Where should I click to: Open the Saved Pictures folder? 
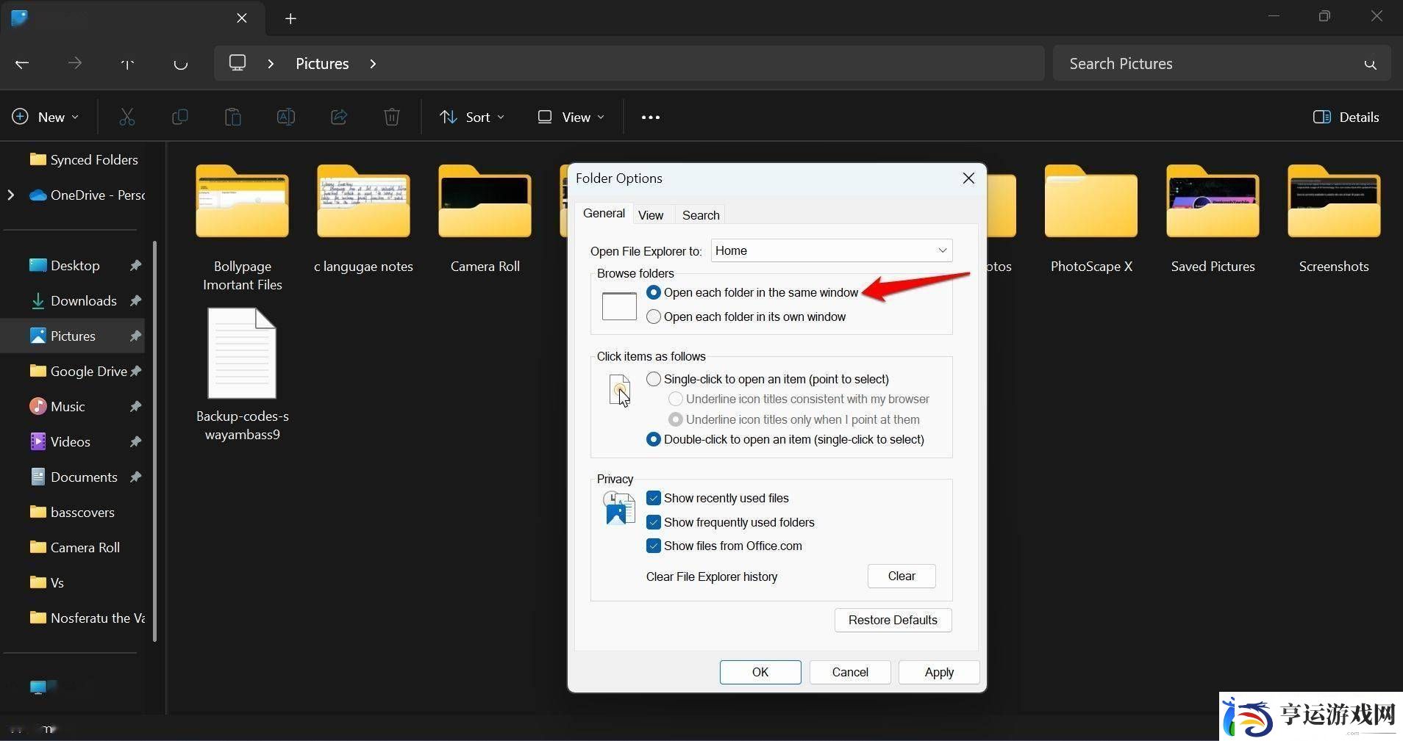pos(1213,219)
